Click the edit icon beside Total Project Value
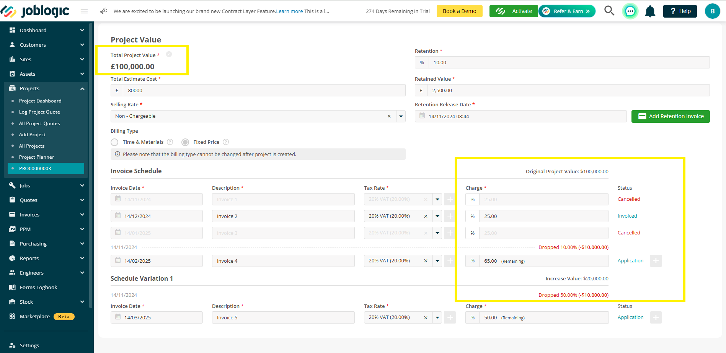Image resolution: width=726 pixels, height=353 pixels. pyautogui.click(x=169, y=54)
